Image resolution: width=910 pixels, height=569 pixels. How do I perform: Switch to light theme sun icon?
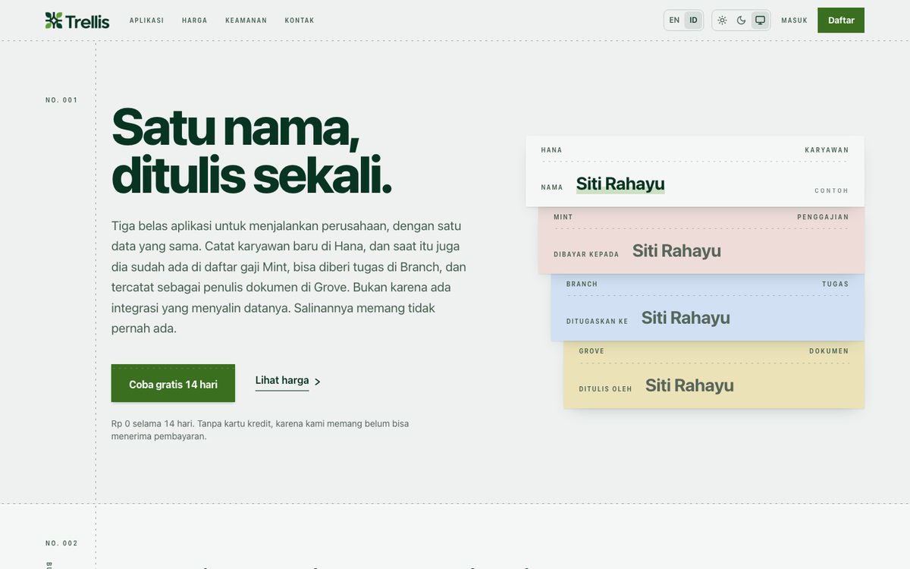[722, 20]
